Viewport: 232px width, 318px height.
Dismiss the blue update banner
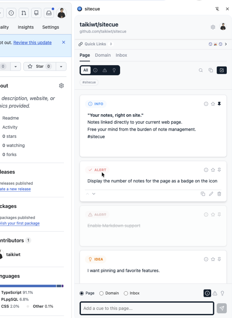tap(64, 42)
